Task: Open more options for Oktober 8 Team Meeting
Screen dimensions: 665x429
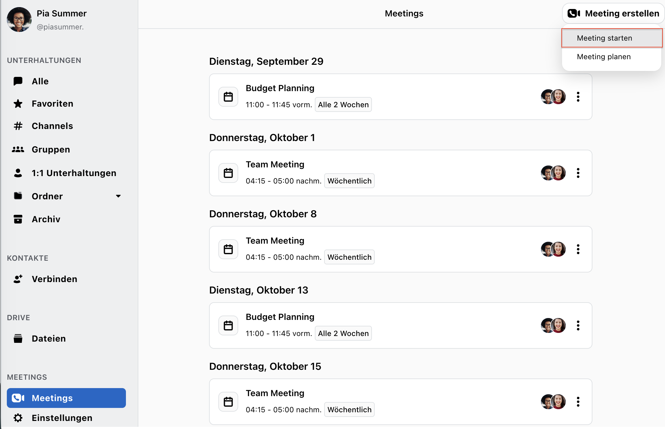Action: [578, 249]
